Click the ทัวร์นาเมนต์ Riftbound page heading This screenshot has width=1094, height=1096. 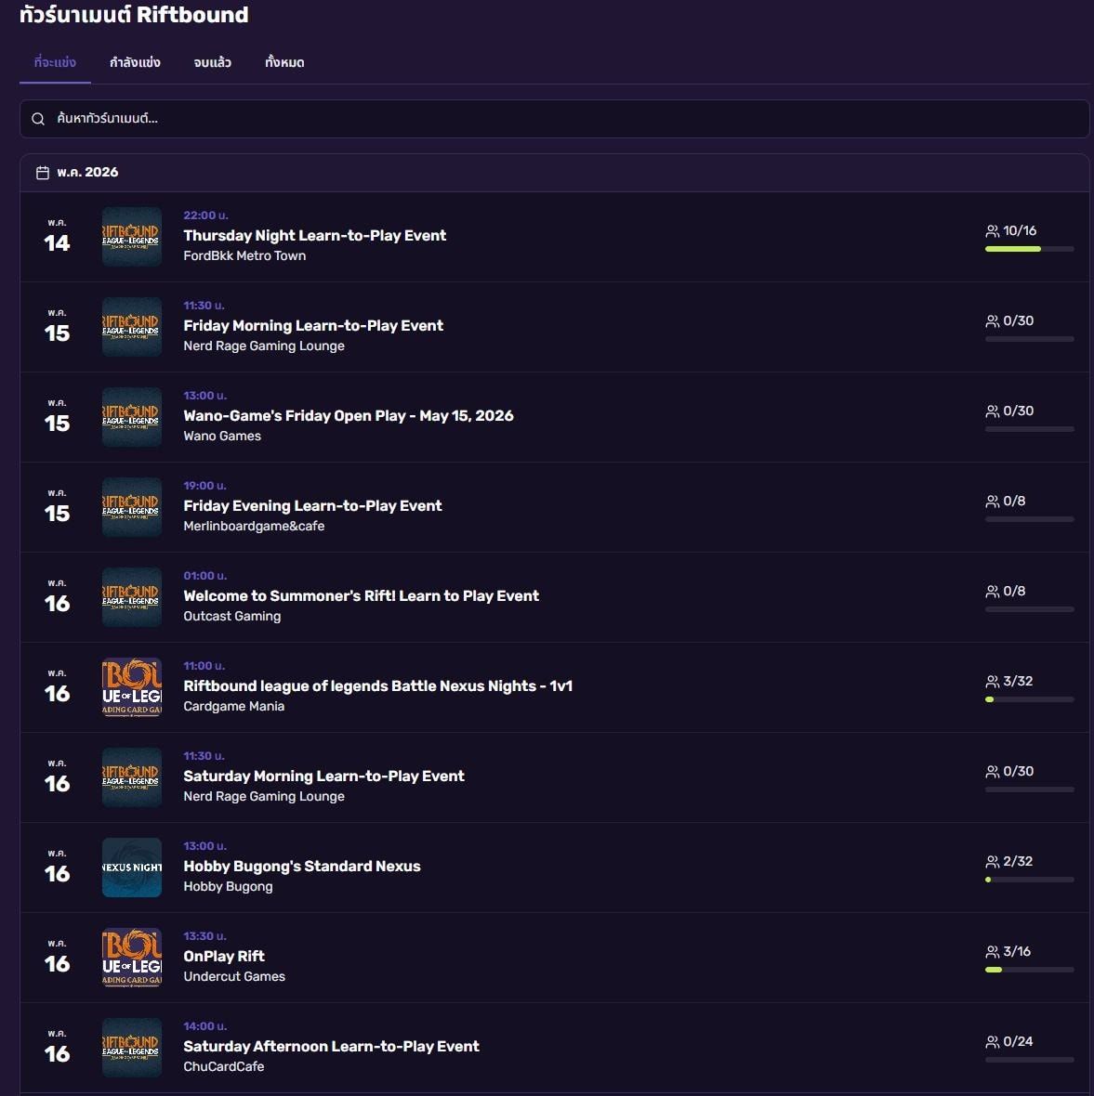(x=134, y=14)
